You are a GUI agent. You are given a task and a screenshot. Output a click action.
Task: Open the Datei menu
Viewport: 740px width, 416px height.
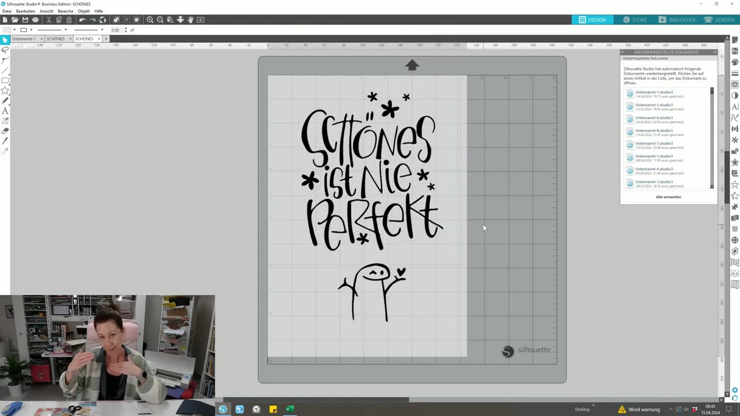[6, 11]
